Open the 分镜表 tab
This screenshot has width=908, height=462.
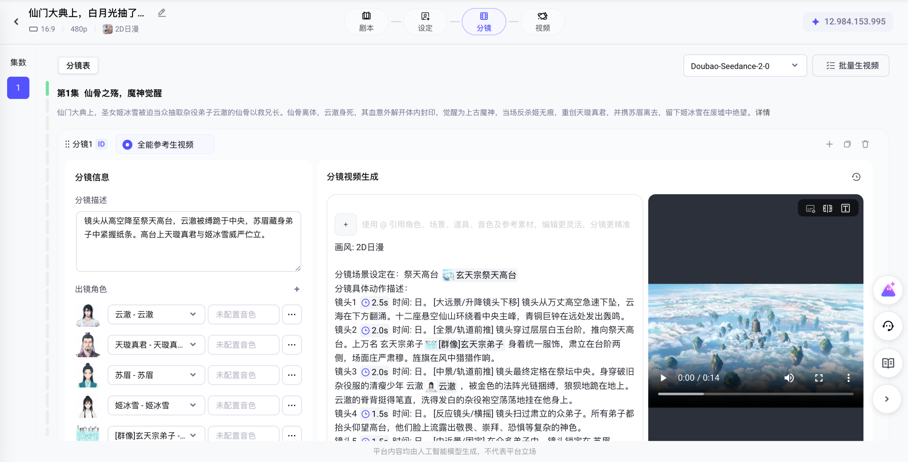[78, 66]
